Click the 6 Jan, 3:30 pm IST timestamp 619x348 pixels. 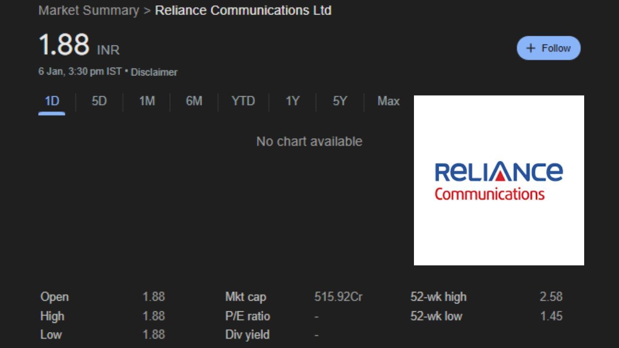pyautogui.click(x=80, y=72)
